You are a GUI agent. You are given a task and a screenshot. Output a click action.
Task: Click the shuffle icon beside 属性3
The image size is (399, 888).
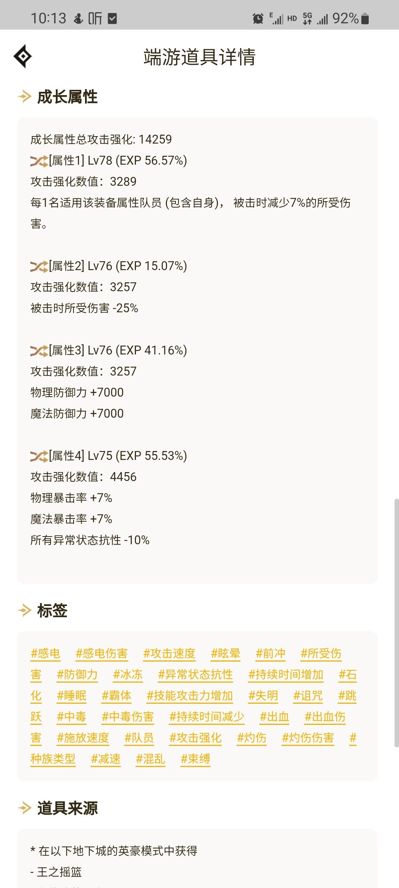coord(39,351)
